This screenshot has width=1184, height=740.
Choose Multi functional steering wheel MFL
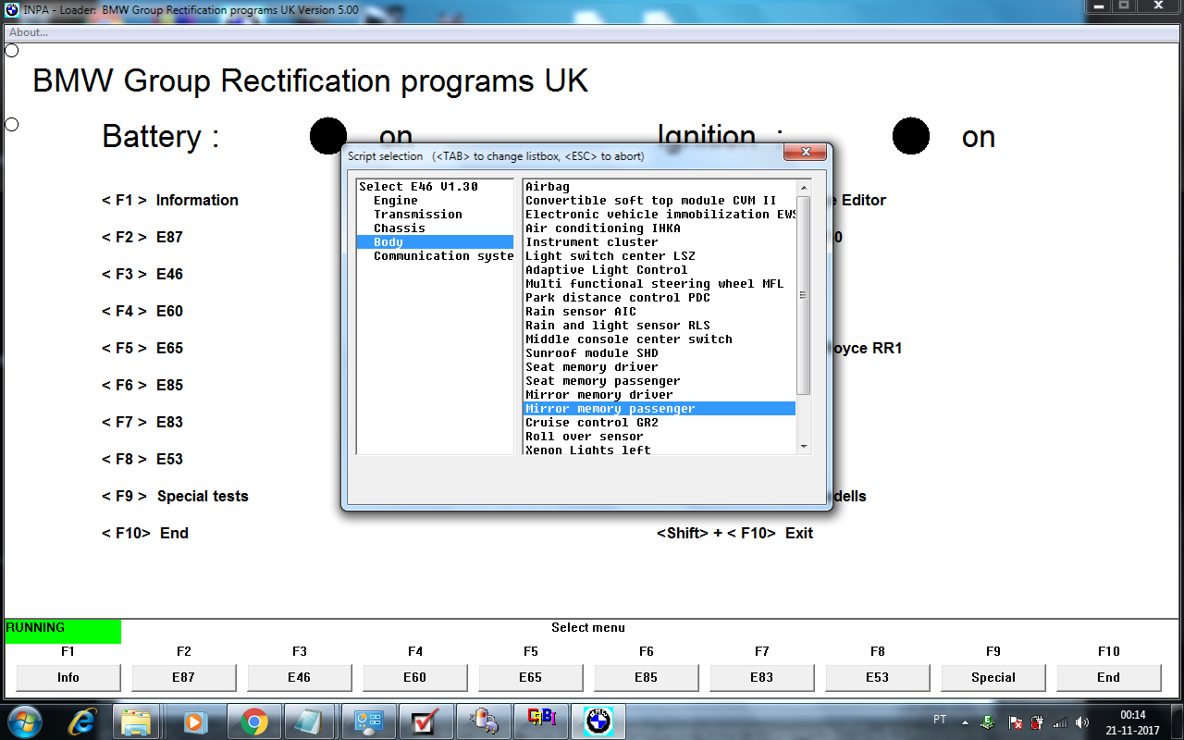[659, 284]
